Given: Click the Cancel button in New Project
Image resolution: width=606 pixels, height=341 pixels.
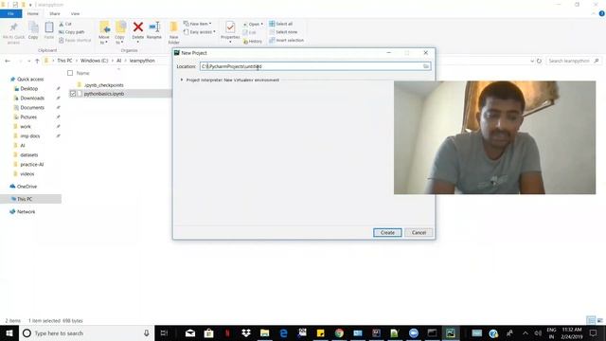Looking at the screenshot, I should coord(419,233).
